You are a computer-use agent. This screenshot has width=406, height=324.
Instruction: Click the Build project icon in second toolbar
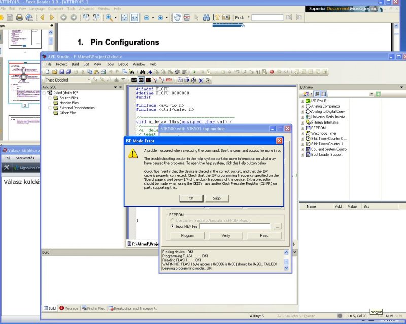click(x=180, y=80)
